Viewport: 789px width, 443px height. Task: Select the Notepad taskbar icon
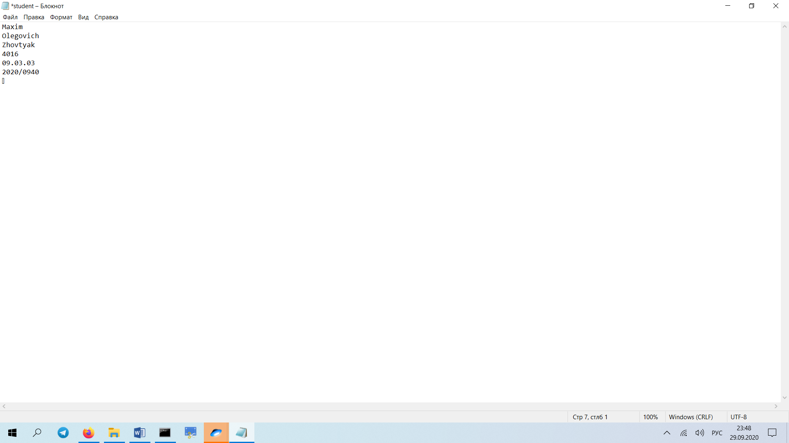pyautogui.click(x=242, y=433)
